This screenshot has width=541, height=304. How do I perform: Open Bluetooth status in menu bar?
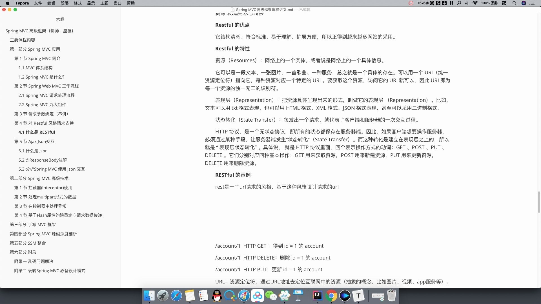[467, 3]
